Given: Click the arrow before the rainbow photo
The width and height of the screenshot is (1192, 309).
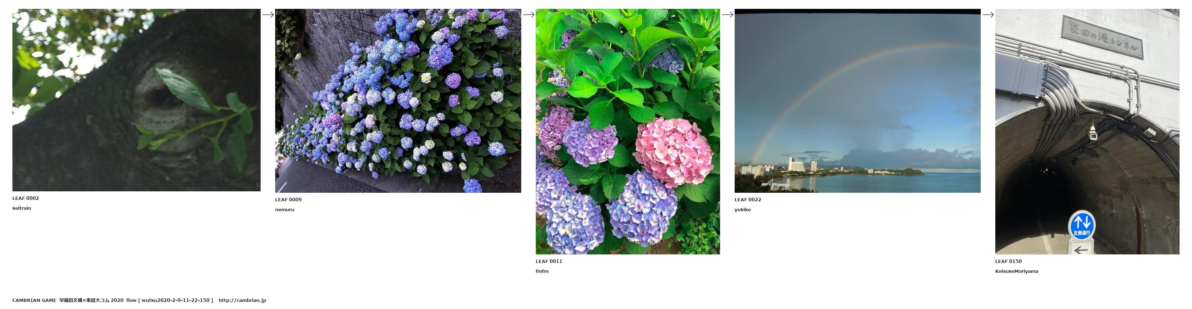Looking at the screenshot, I should pyautogui.click(x=728, y=15).
